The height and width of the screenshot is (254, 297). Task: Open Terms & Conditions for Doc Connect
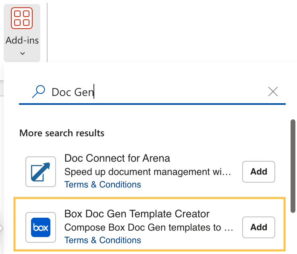click(x=103, y=185)
